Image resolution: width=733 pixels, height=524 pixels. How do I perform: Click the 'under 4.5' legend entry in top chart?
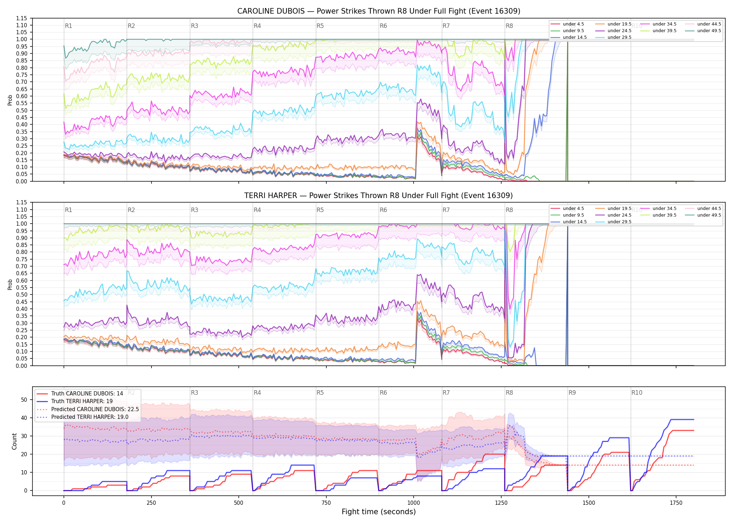click(567, 24)
